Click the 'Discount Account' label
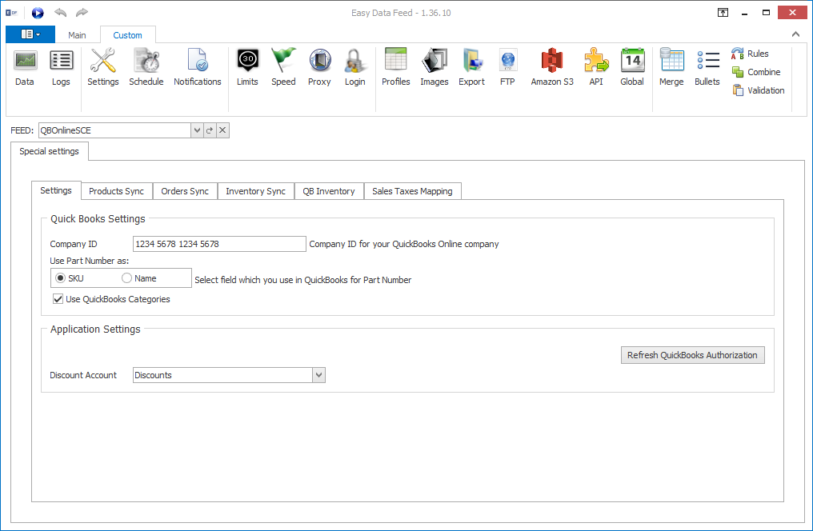The image size is (813, 531). (83, 375)
